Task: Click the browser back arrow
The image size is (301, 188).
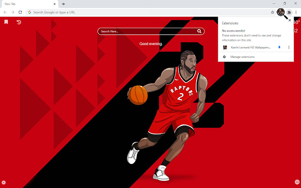Action: [x=5, y=12]
